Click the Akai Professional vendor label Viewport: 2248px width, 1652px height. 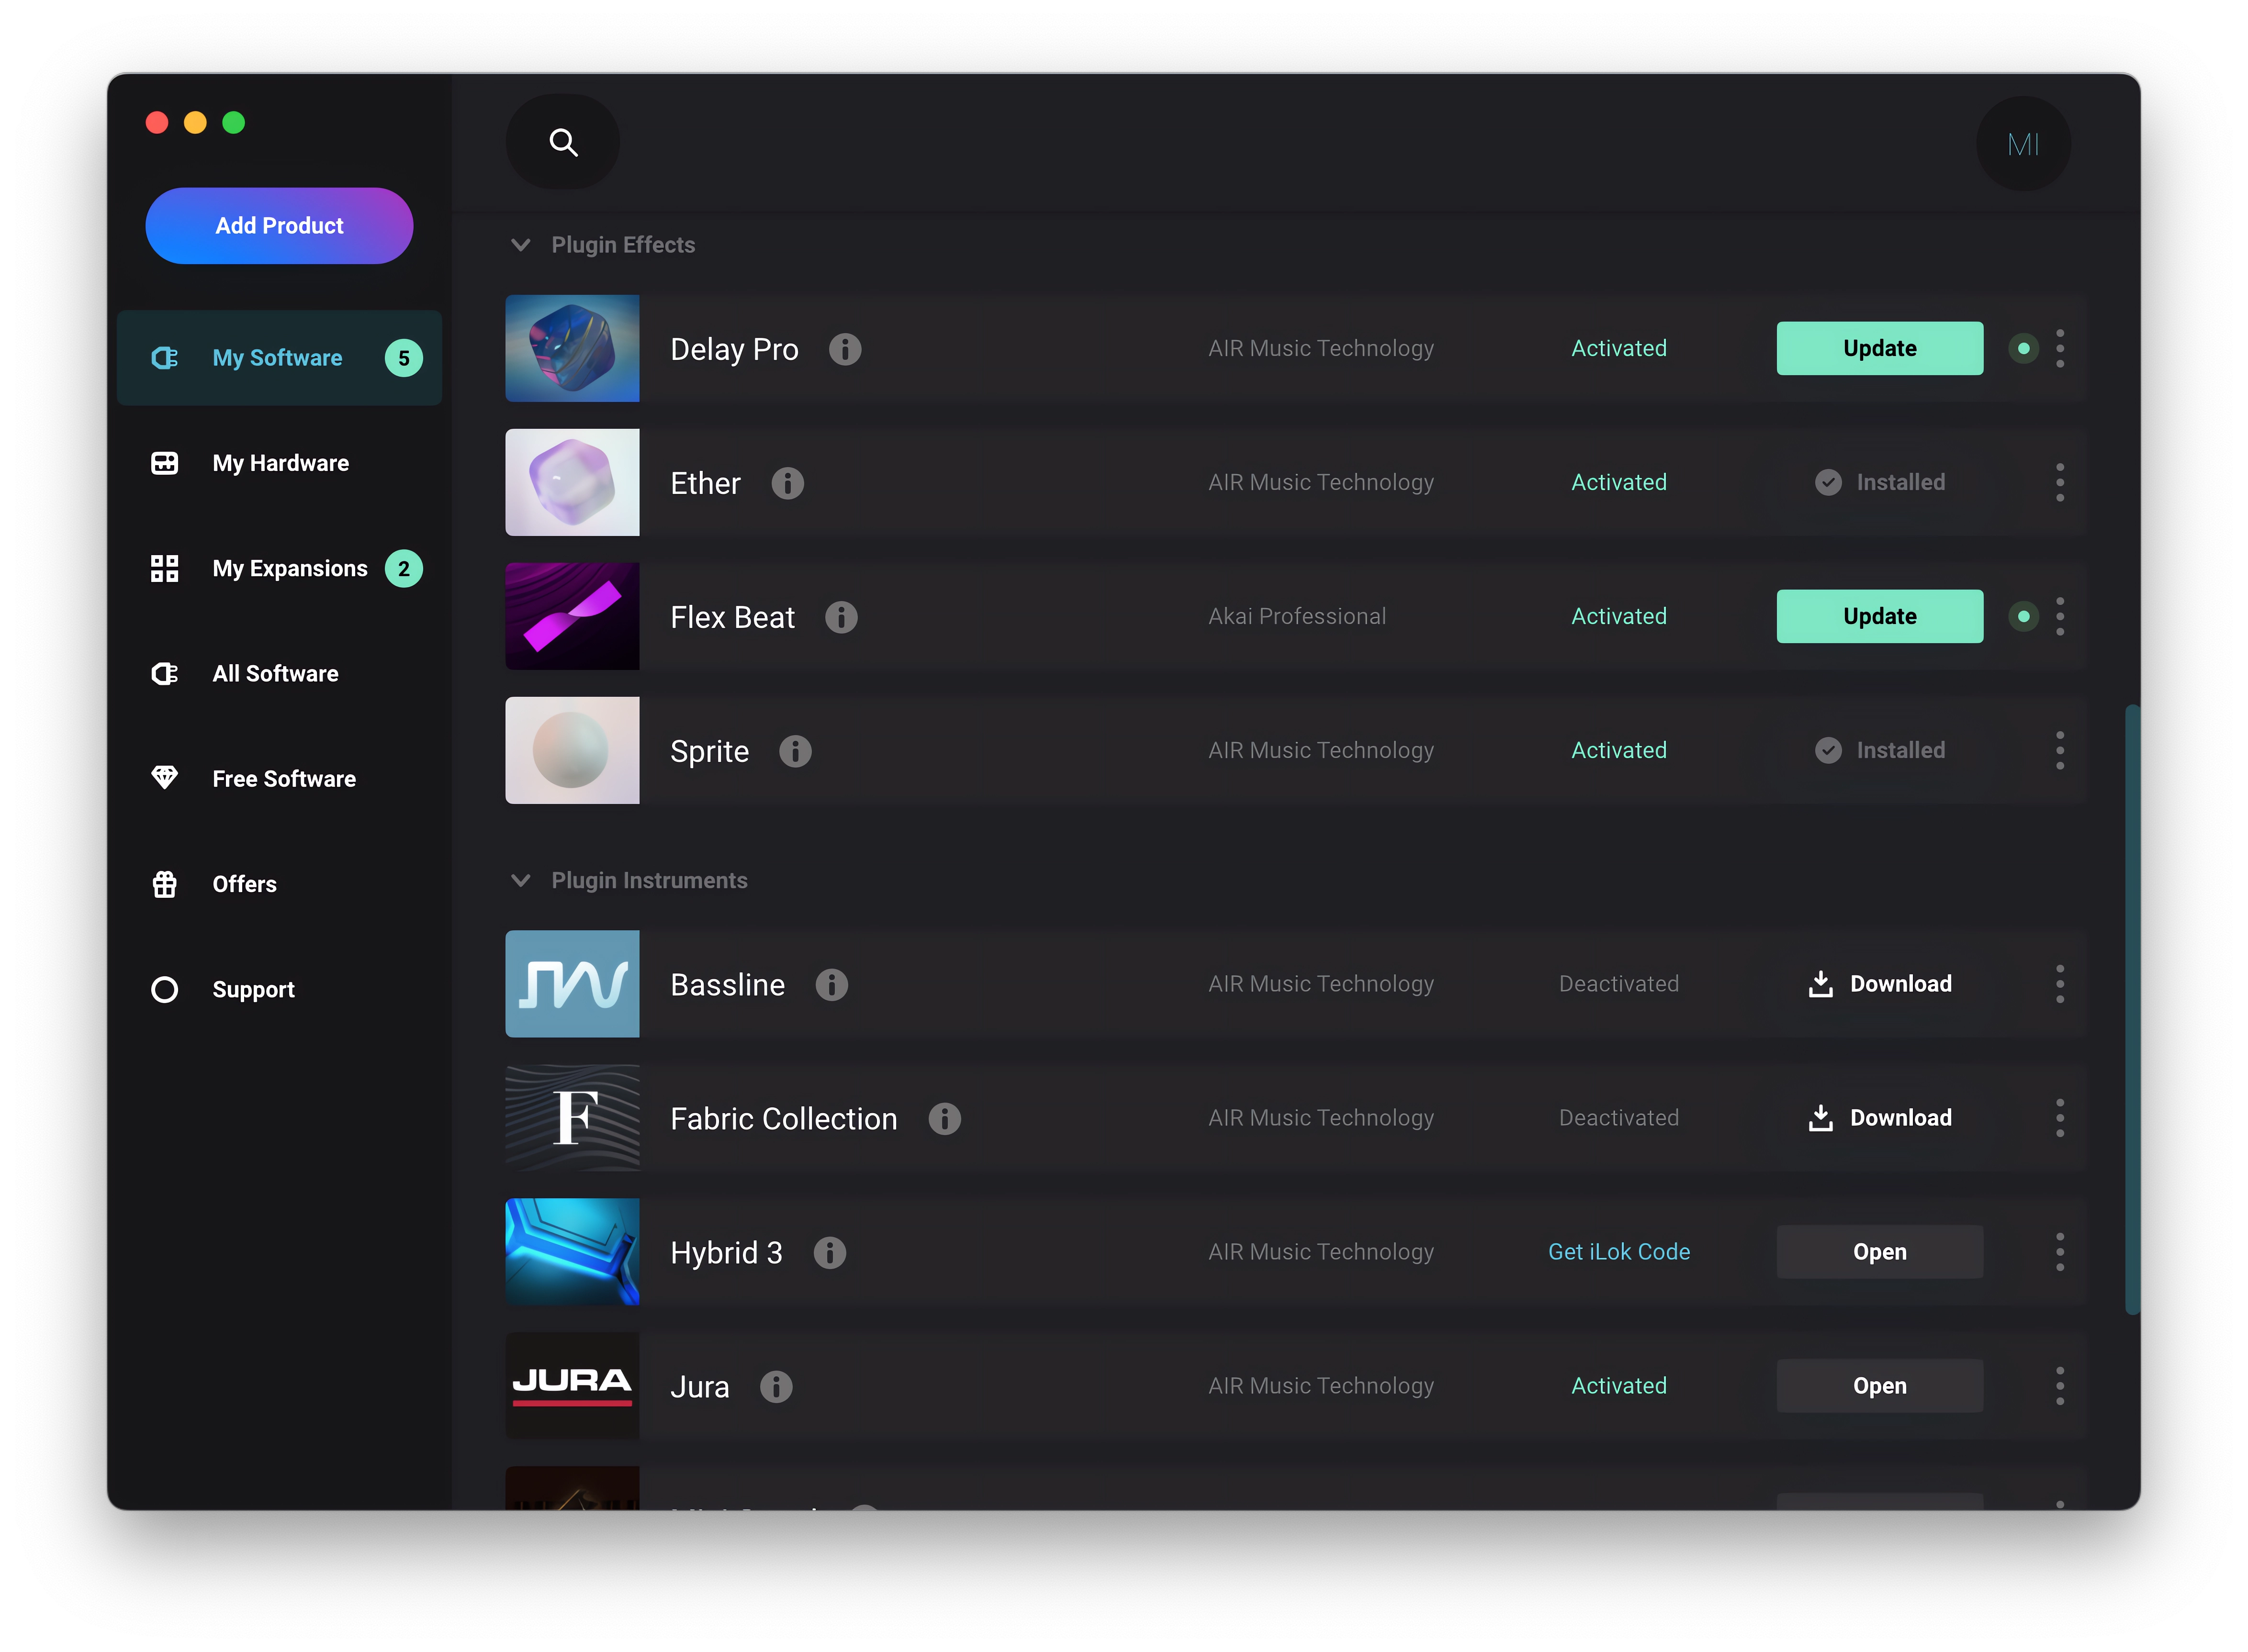coord(1297,617)
